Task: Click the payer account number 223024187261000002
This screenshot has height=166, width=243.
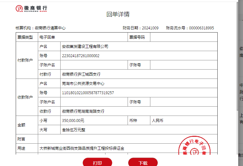Action: 80,56
